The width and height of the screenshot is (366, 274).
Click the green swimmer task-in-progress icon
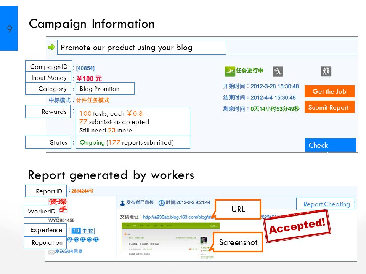pos(230,71)
